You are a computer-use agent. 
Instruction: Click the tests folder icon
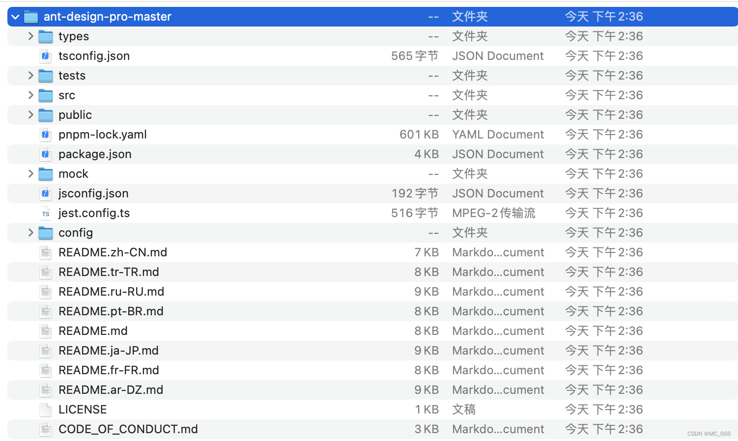pos(46,76)
